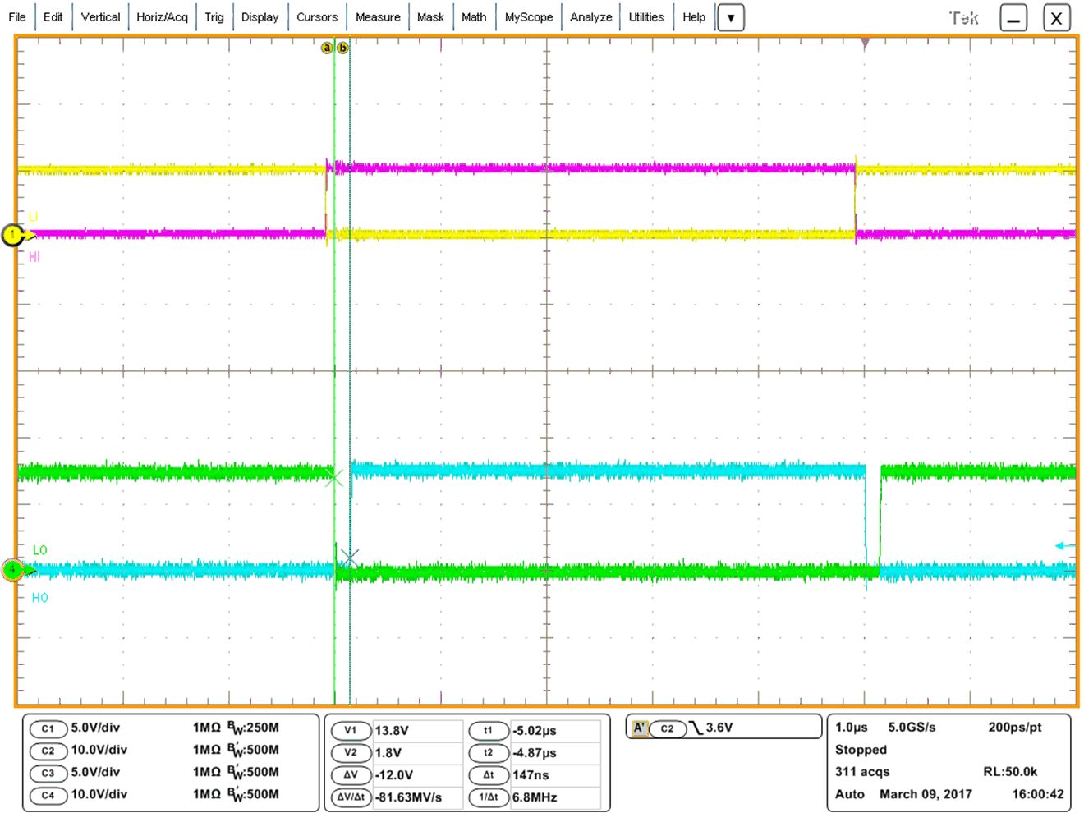This screenshot has height=813, width=1084.
Task: Open the menu bar overflow dropdown arrow
Action: coord(730,16)
